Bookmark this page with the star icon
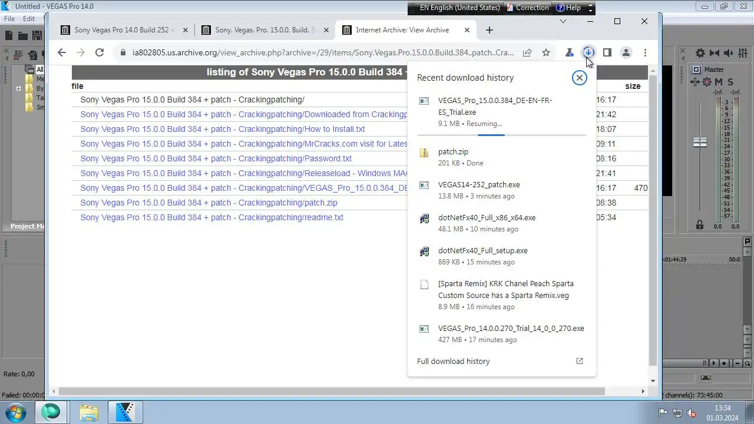The width and height of the screenshot is (754, 424). coord(546,52)
